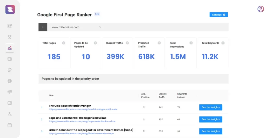The width and height of the screenshot is (266, 138).
Task: Click the 80K organic traffic cell
Action: pyautogui.click(x=161, y=119)
